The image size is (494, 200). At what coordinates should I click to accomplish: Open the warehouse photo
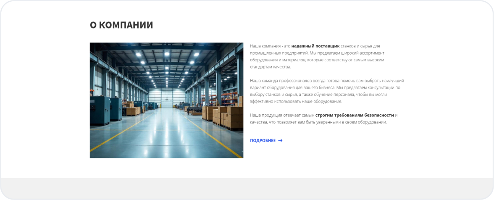coord(166,100)
